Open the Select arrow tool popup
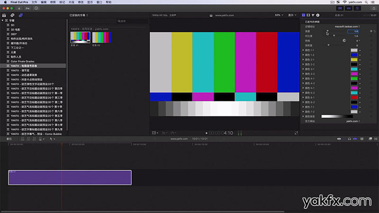Viewport: 379px width, 213px height. [x=52, y=139]
